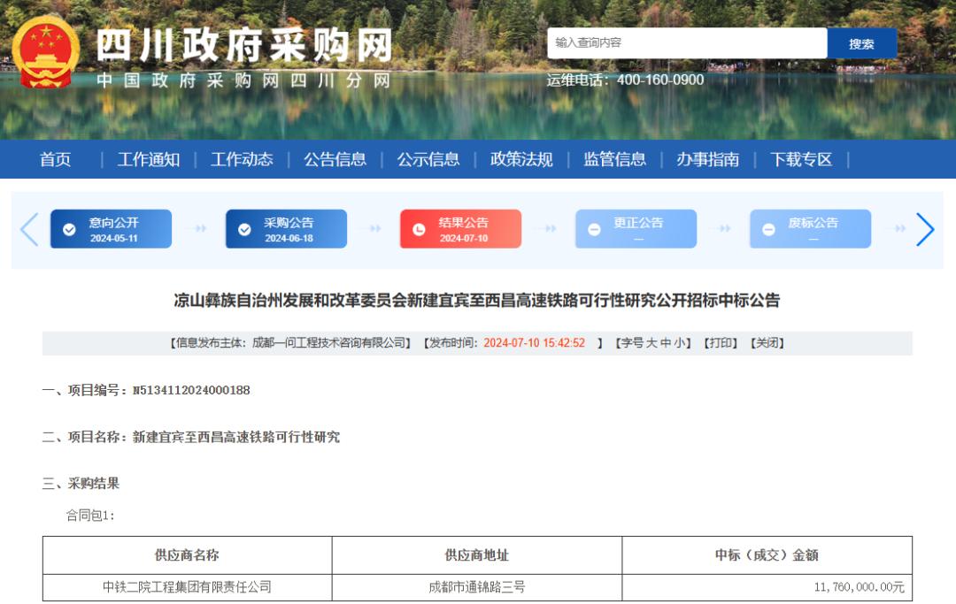The width and height of the screenshot is (956, 604).
Task: Click the checkmark icon on 意向公开
Action: click(69, 230)
